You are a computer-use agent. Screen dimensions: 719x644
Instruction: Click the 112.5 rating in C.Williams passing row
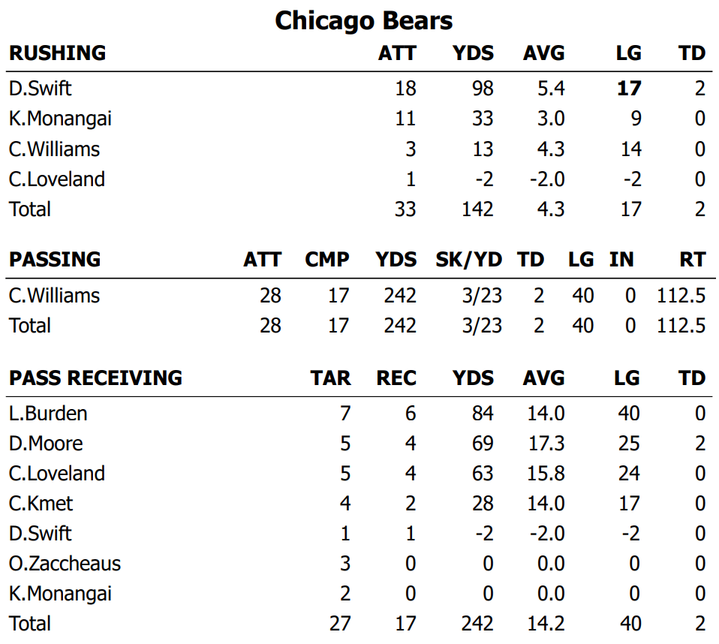click(681, 296)
